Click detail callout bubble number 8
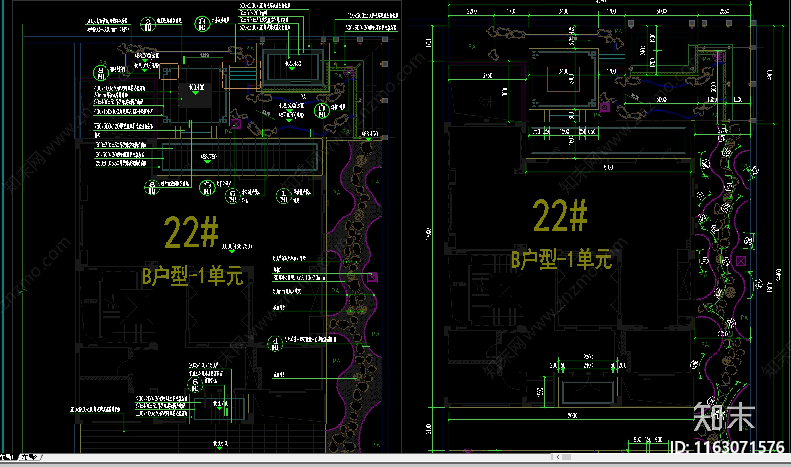 101,72
